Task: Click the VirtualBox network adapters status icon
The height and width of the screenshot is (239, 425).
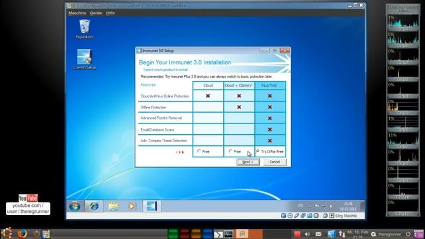Action: point(303,216)
